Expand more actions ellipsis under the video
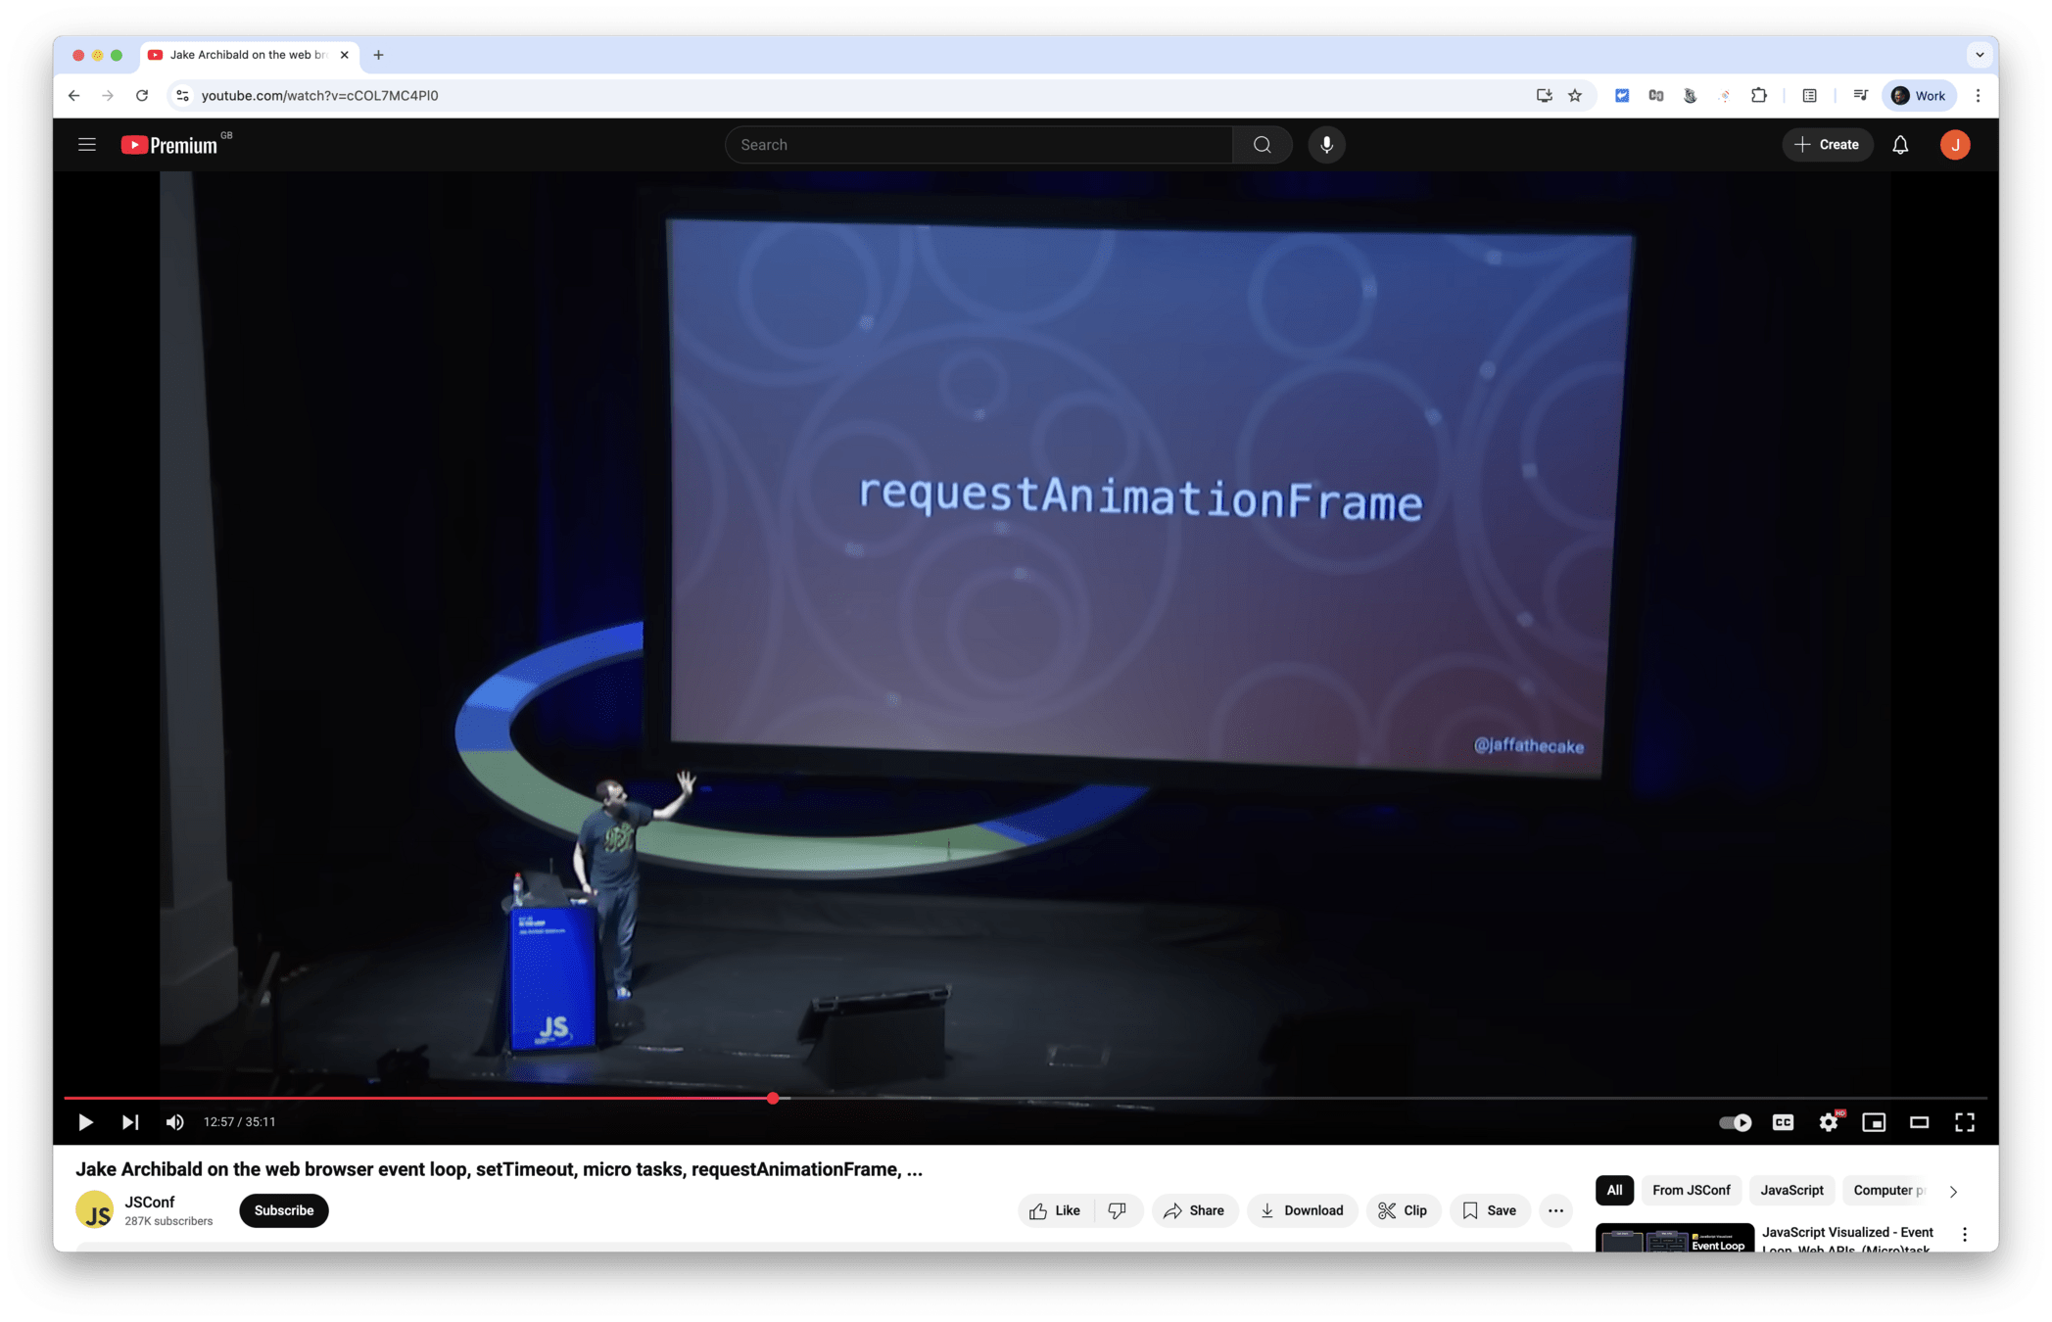This screenshot has height=1322, width=2052. click(x=1555, y=1211)
